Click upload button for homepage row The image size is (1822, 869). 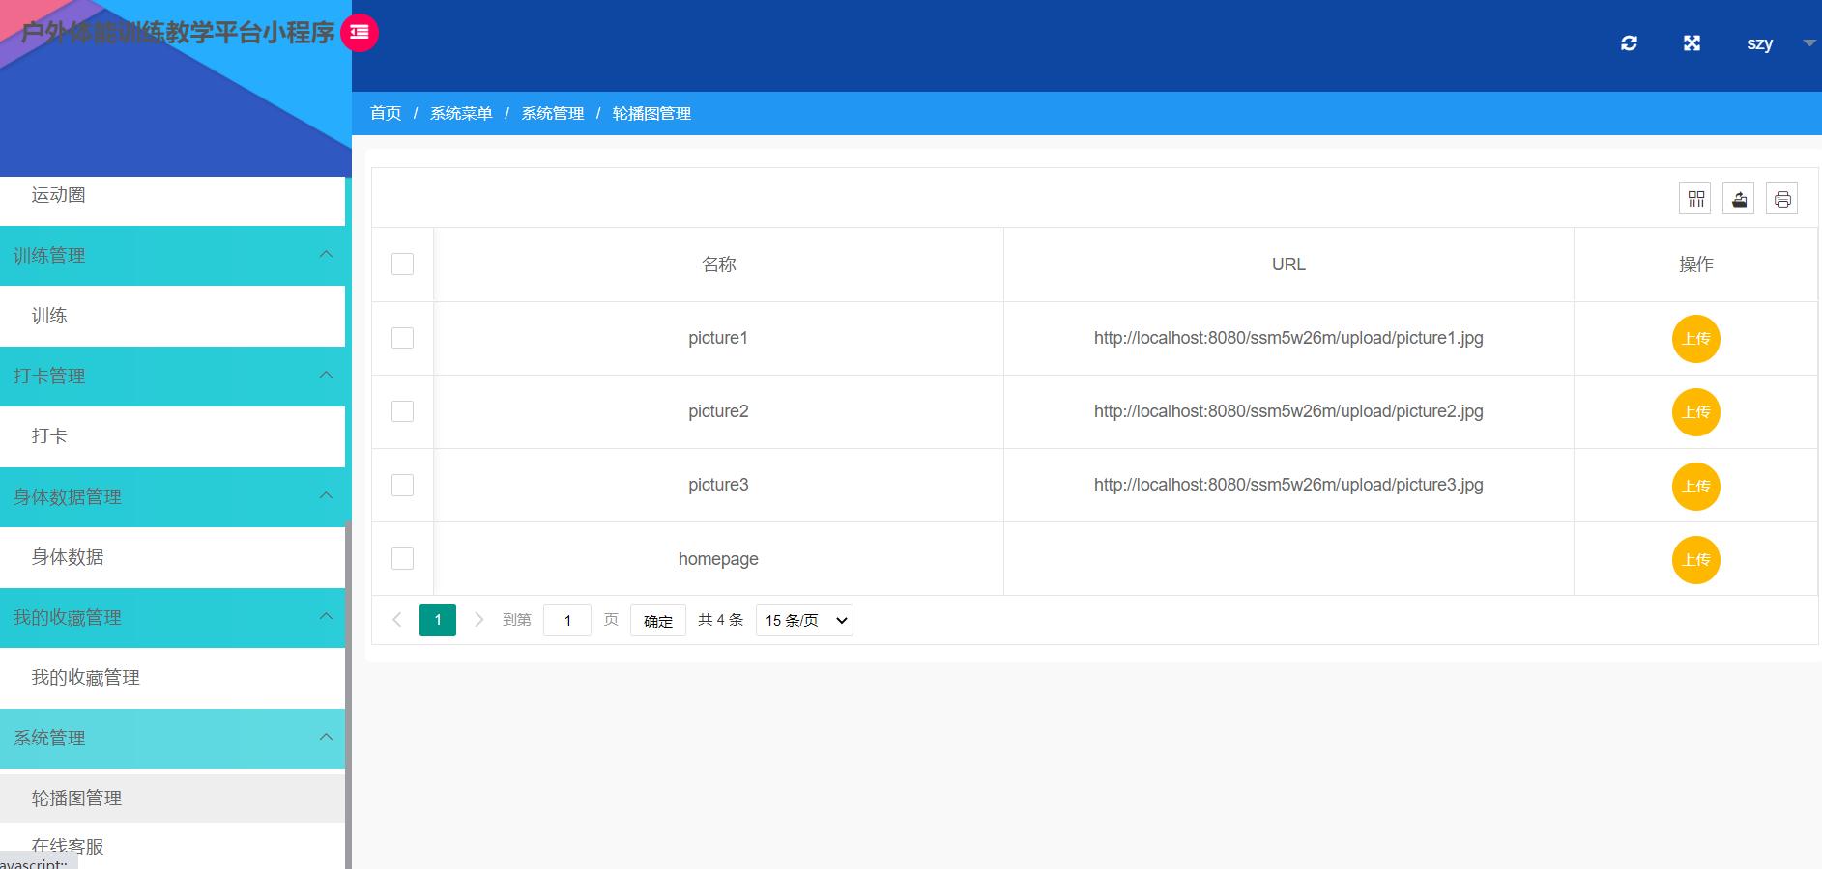1695,560
